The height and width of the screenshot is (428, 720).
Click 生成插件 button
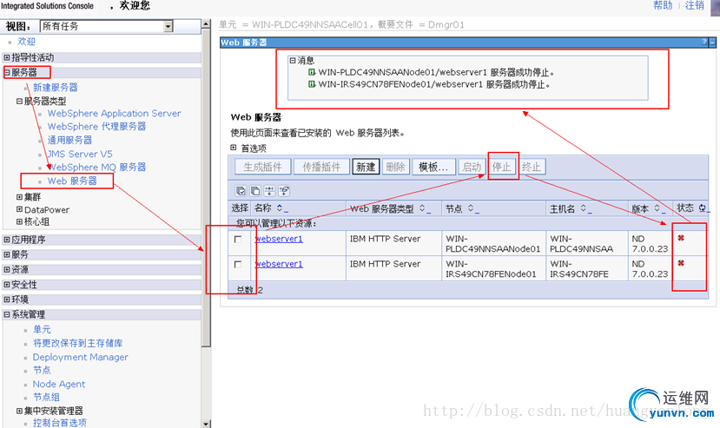(x=262, y=167)
